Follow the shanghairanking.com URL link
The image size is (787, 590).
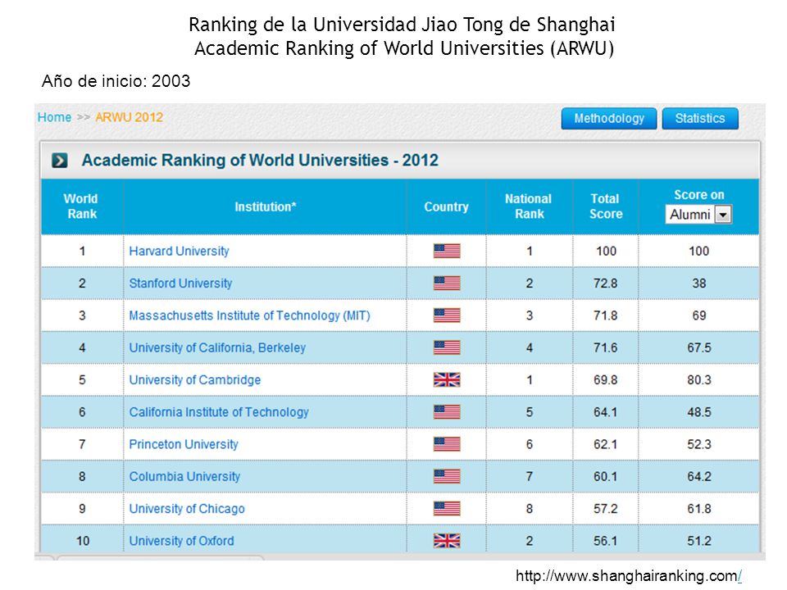(x=629, y=575)
